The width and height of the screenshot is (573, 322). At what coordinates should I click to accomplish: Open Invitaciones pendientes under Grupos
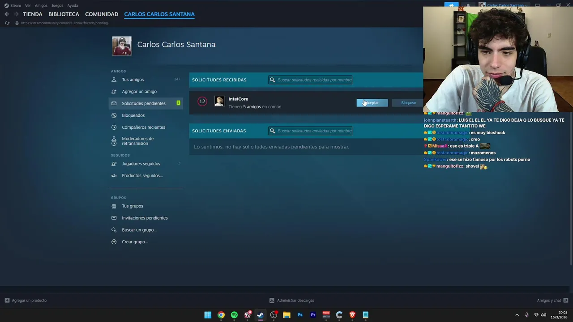[146, 218]
